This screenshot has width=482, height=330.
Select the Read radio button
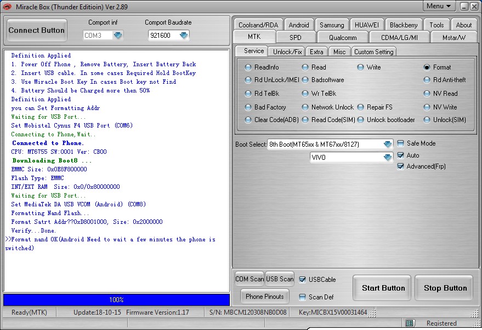coord(305,67)
